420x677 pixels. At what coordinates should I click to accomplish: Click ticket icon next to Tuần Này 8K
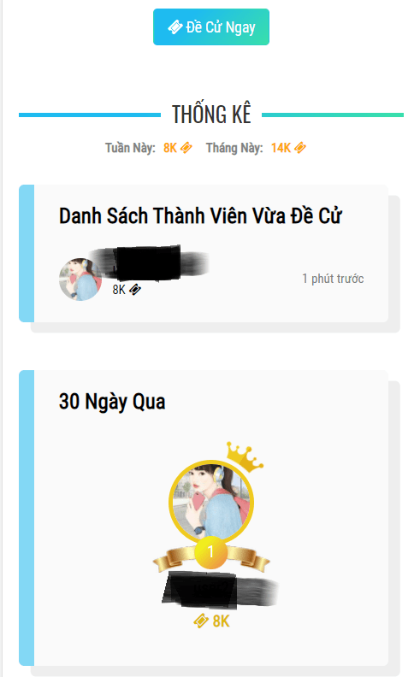pos(186,148)
